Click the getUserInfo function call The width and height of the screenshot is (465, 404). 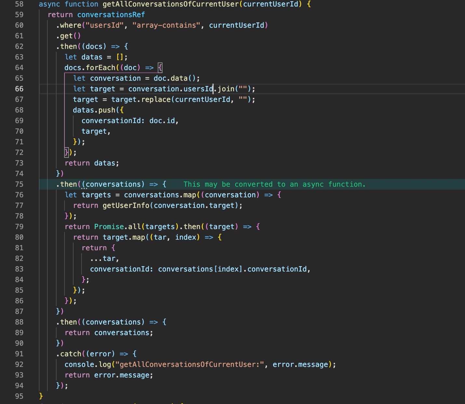pos(126,206)
